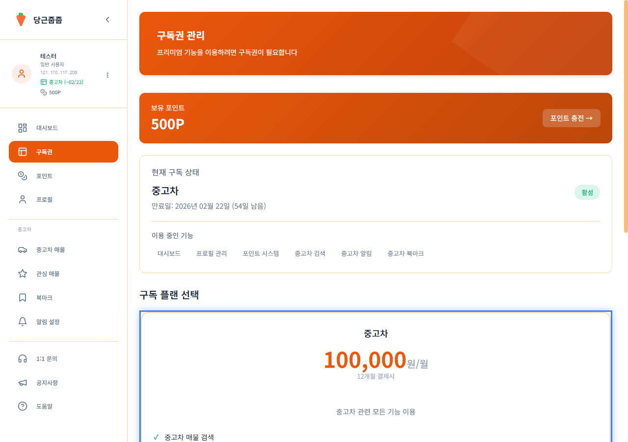Click the bookmark icon for 북마크

pyautogui.click(x=22, y=298)
